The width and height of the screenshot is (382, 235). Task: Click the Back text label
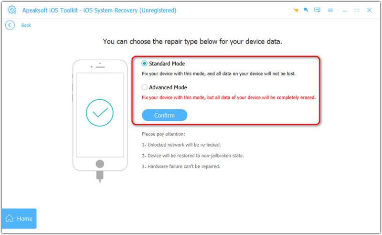click(x=26, y=25)
